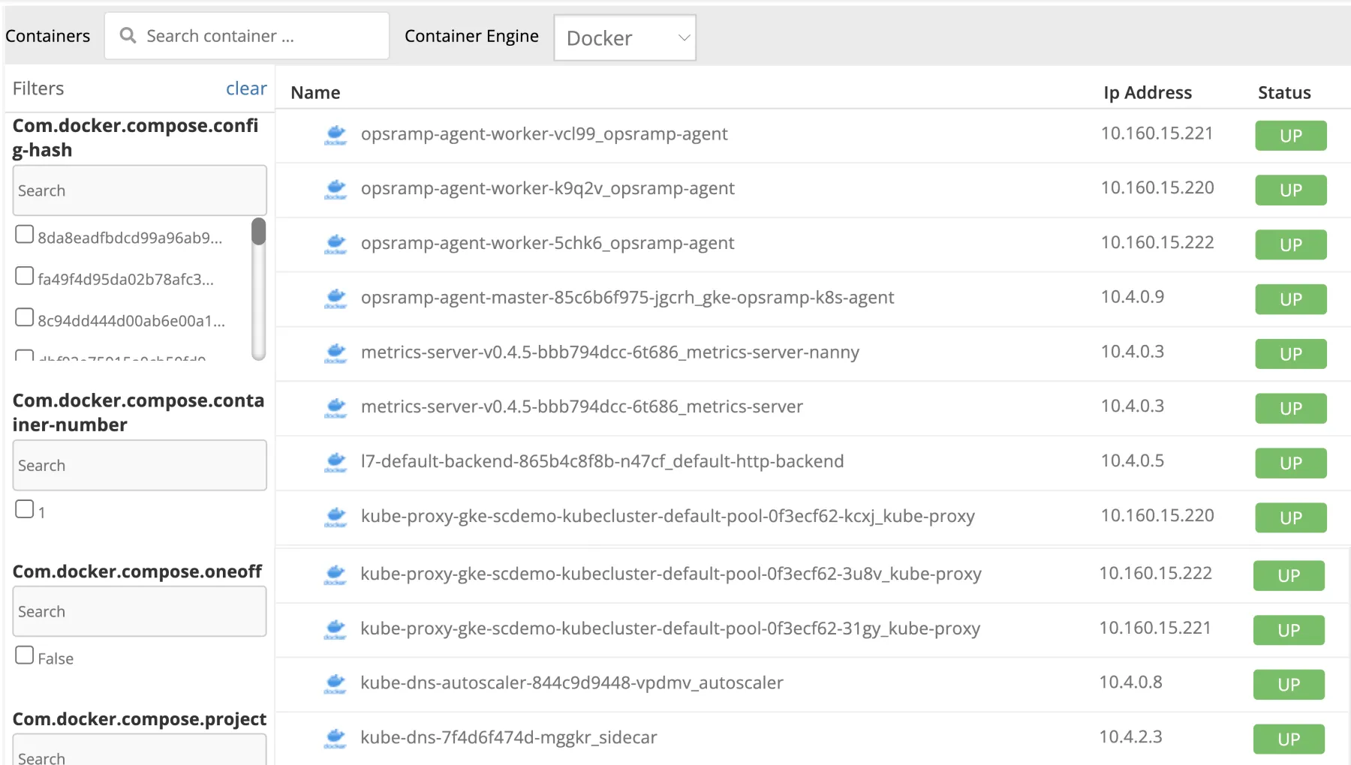Open kube-proxy 31gy_kube-proxy container name
This screenshot has height=765, width=1351.
coord(670,628)
